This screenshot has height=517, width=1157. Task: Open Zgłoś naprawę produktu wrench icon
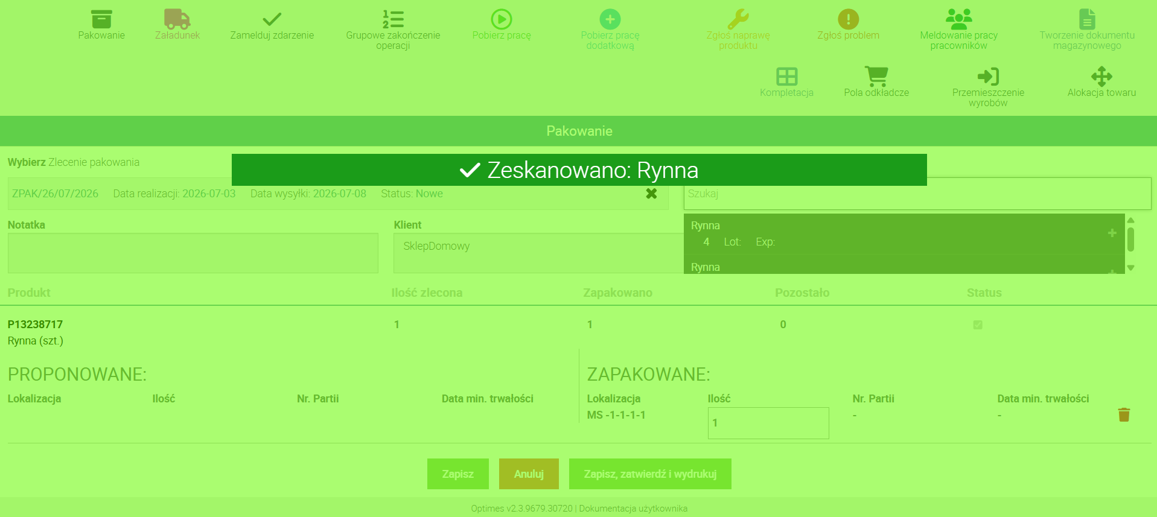click(x=738, y=19)
